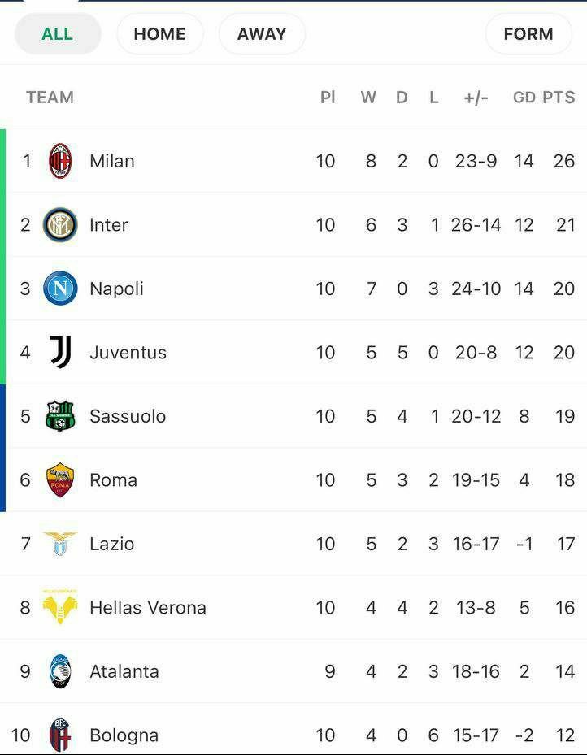
Task: Click the Hellas Verona logo
Action: click(60, 607)
